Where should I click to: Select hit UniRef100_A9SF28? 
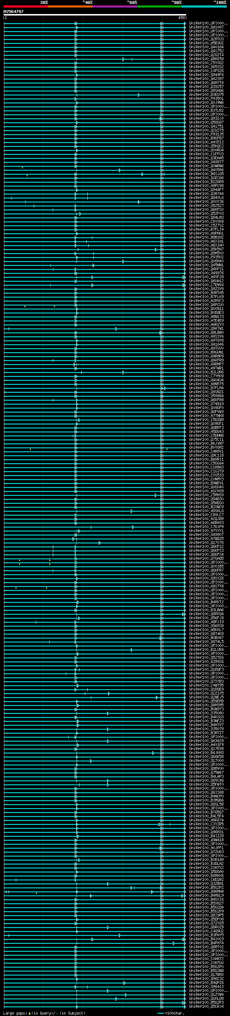coord(206,277)
